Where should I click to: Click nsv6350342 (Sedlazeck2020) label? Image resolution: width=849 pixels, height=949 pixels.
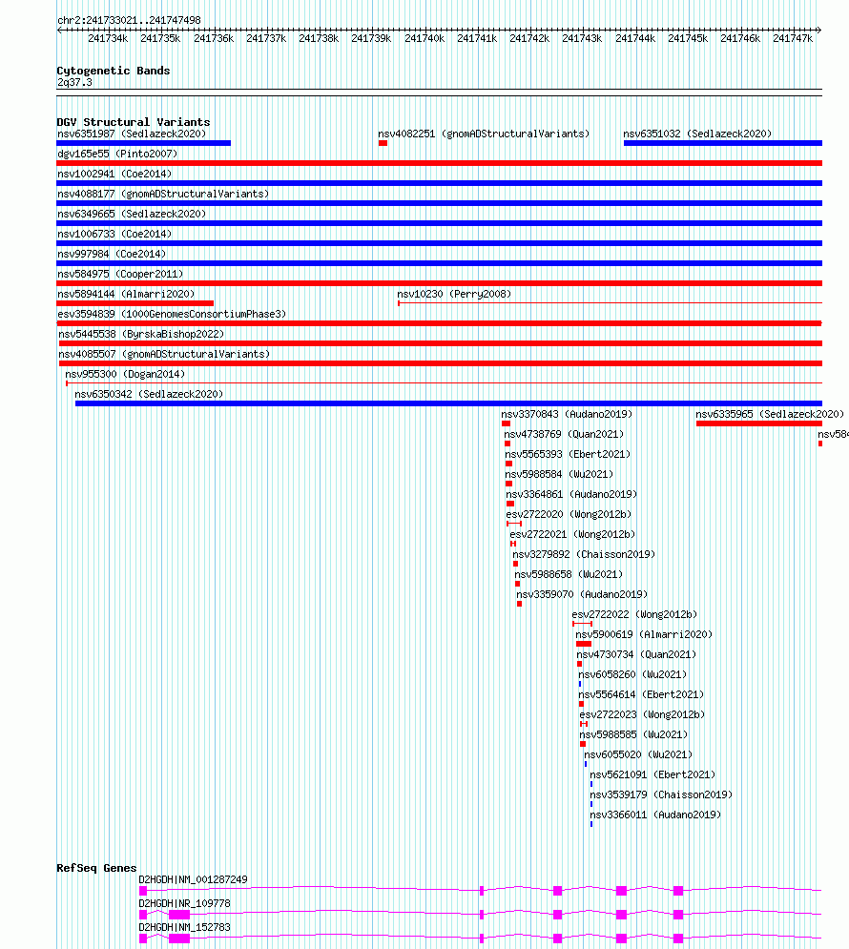[x=149, y=394]
